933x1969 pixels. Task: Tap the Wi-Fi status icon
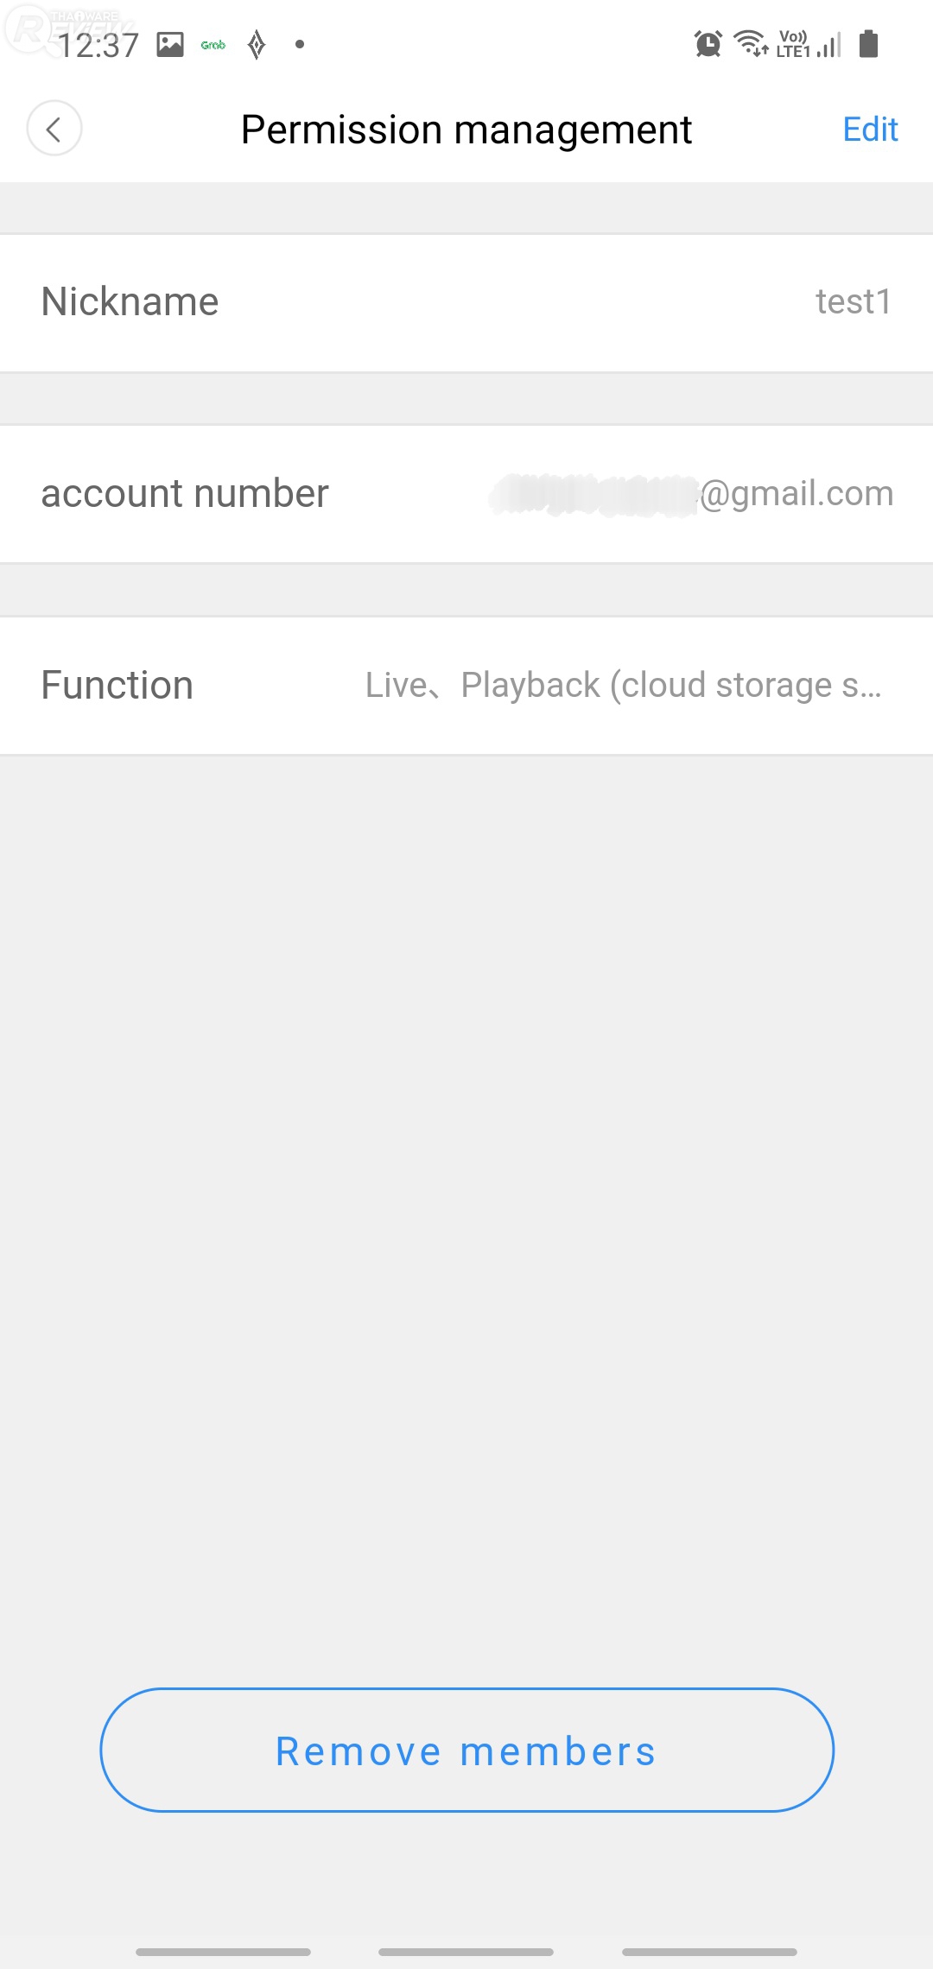click(751, 43)
